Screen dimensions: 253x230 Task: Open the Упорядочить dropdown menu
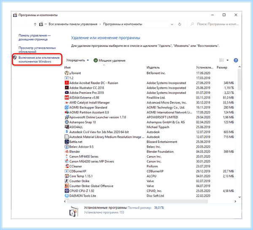click(78, 60)
